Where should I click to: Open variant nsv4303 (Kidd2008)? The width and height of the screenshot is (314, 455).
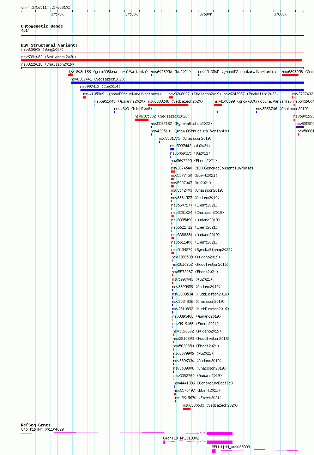click(133, 109)
